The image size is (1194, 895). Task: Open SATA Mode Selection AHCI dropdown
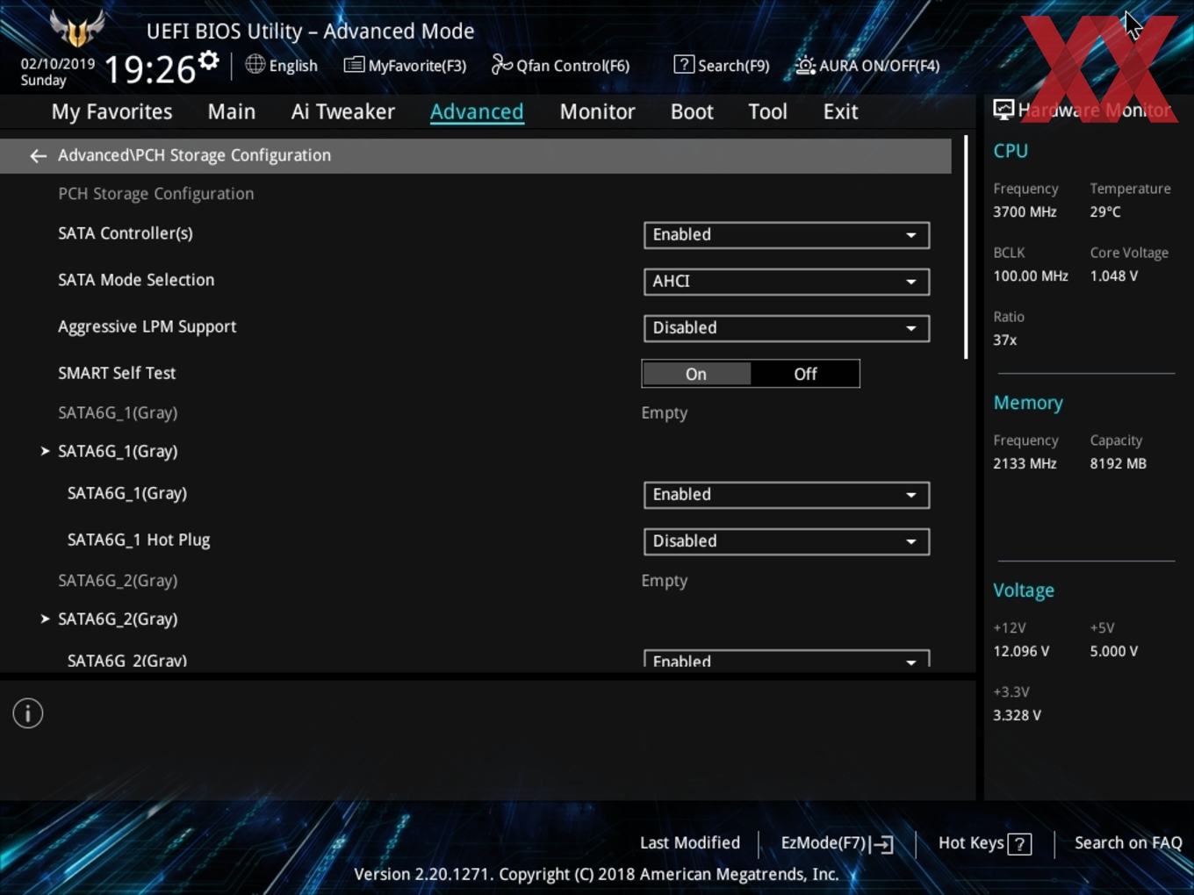point(787,282)
